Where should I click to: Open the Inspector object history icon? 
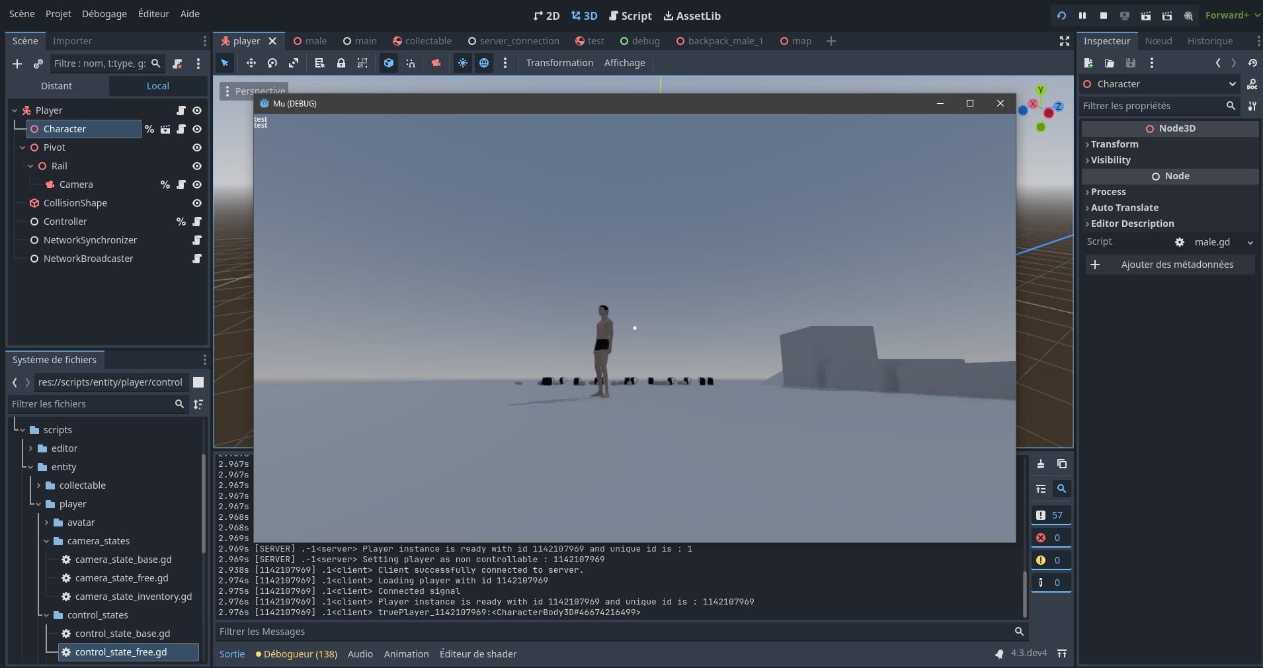[1252, 63]
